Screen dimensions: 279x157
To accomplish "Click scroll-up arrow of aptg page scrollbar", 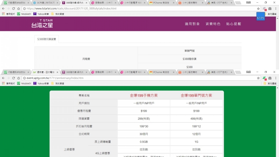I will pyautogui.click(x=277, y=88).
